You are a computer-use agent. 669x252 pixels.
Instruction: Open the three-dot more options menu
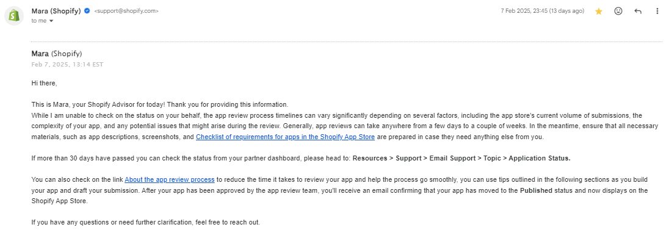click(657, 11)
